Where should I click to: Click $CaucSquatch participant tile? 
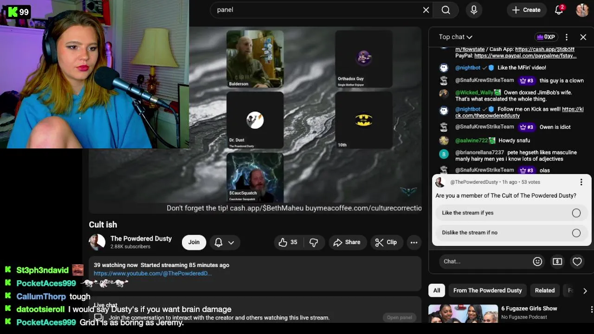(255, 178)
